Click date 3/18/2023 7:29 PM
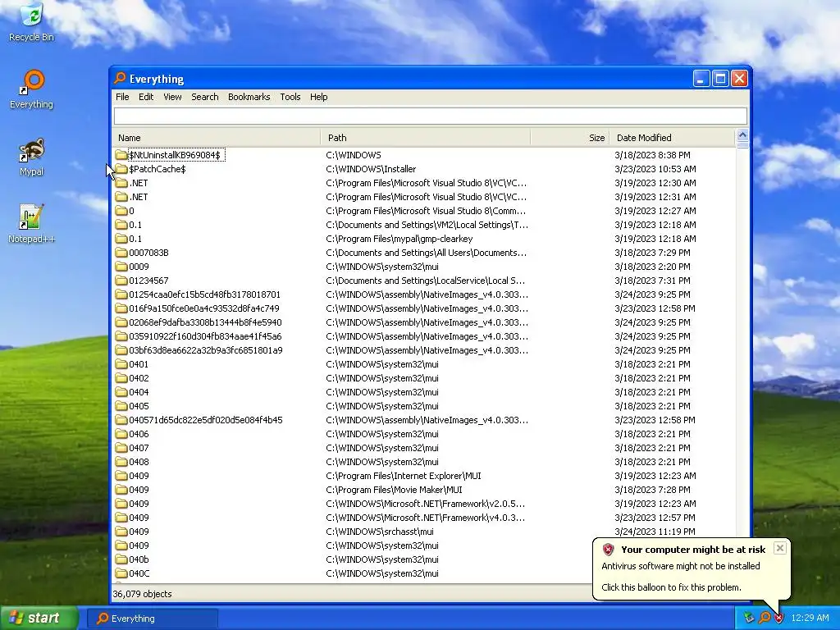840x630 pixels. pyautogui.click(x=652, y=253)
